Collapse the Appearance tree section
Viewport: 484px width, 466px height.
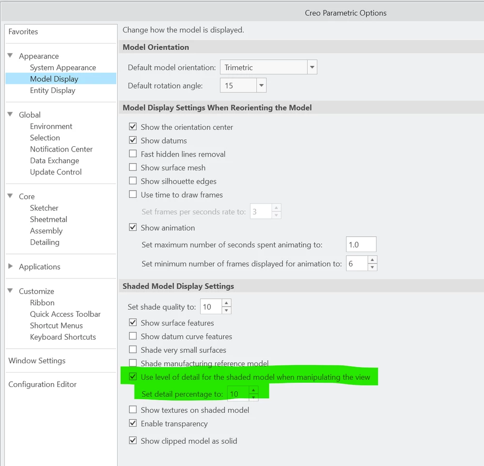tap(10, 56)
